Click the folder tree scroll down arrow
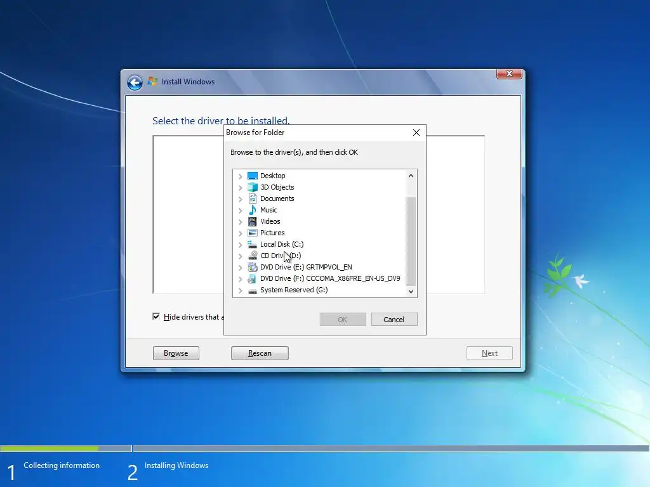Screen dimensions: 650x487 pos(411,291)
